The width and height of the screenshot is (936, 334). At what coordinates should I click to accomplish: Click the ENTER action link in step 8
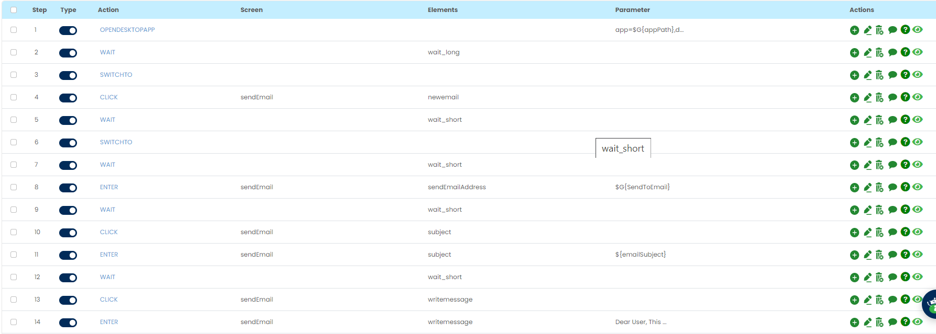pyautogui.click(x=109, y=187)
